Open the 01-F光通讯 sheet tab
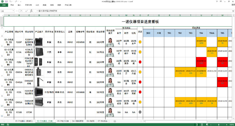 tap(24, 121)
